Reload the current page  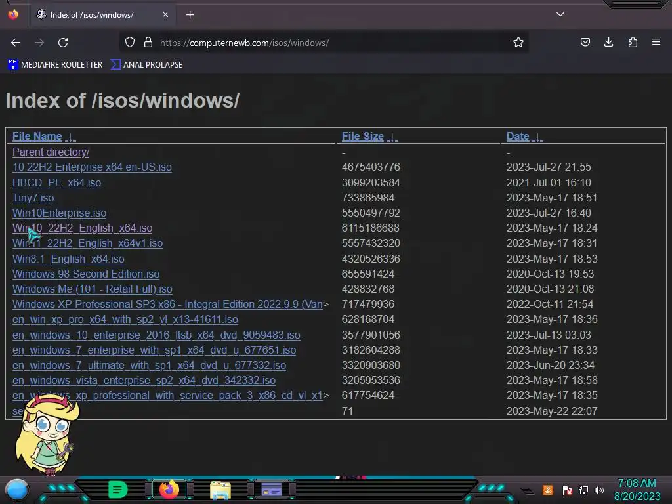(63, 43)
